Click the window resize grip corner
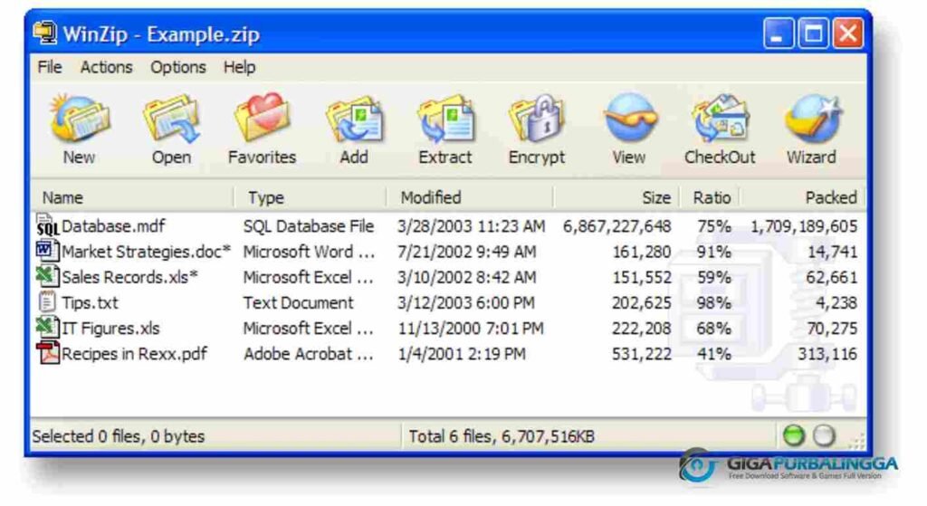This screenshot has width=927, height=506. pos(857,441)
